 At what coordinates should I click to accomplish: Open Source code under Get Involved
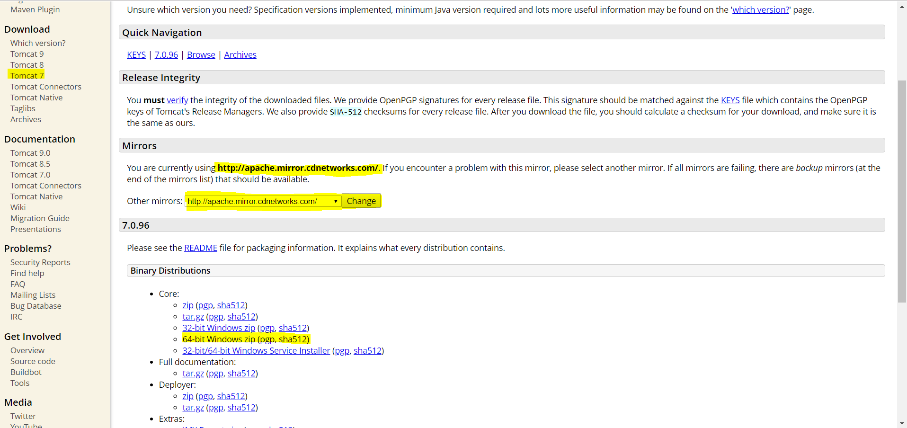(x=33, y=361)
